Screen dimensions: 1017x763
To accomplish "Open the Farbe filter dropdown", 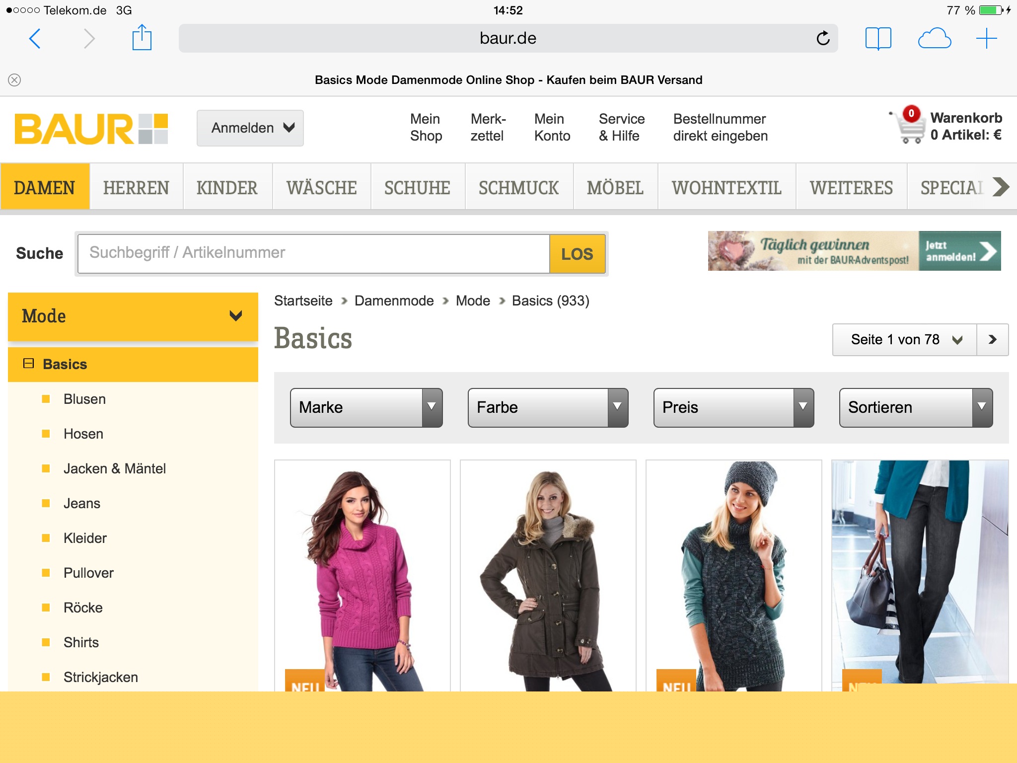I will (x=548, y=408).
